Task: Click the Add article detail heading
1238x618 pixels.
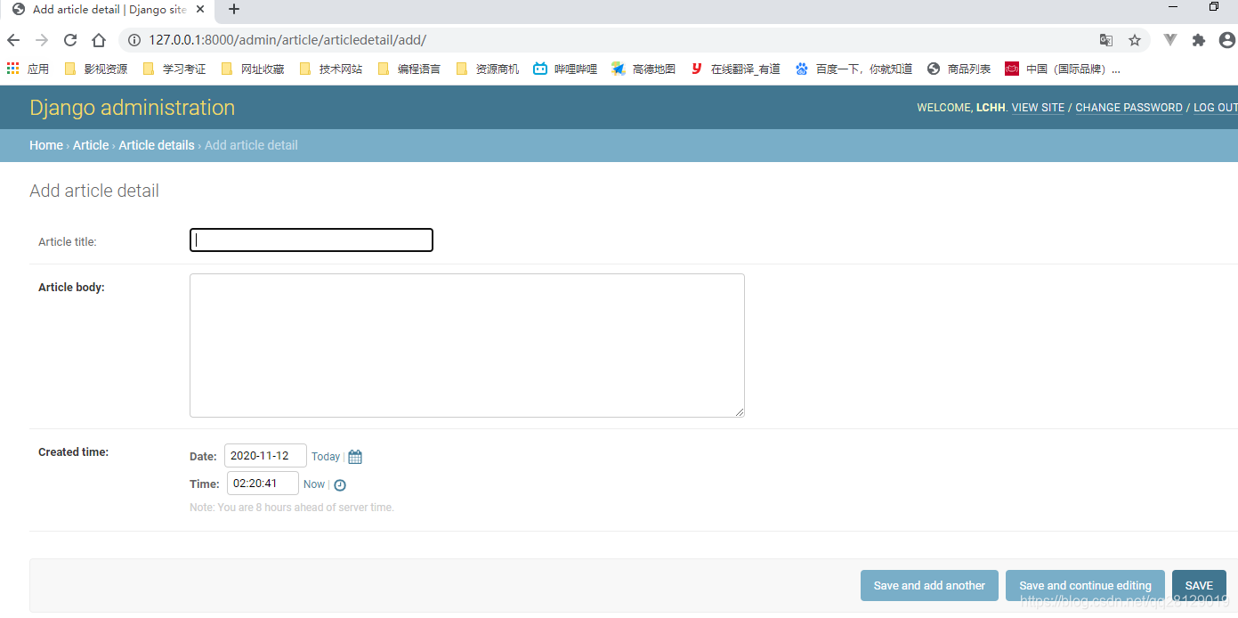Action: click(94, 191)
